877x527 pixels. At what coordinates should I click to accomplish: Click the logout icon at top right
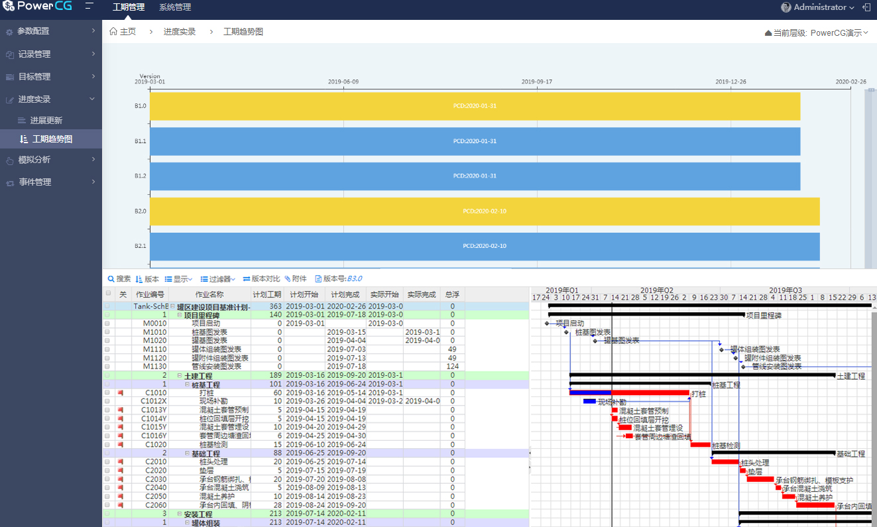click(866, 7)
